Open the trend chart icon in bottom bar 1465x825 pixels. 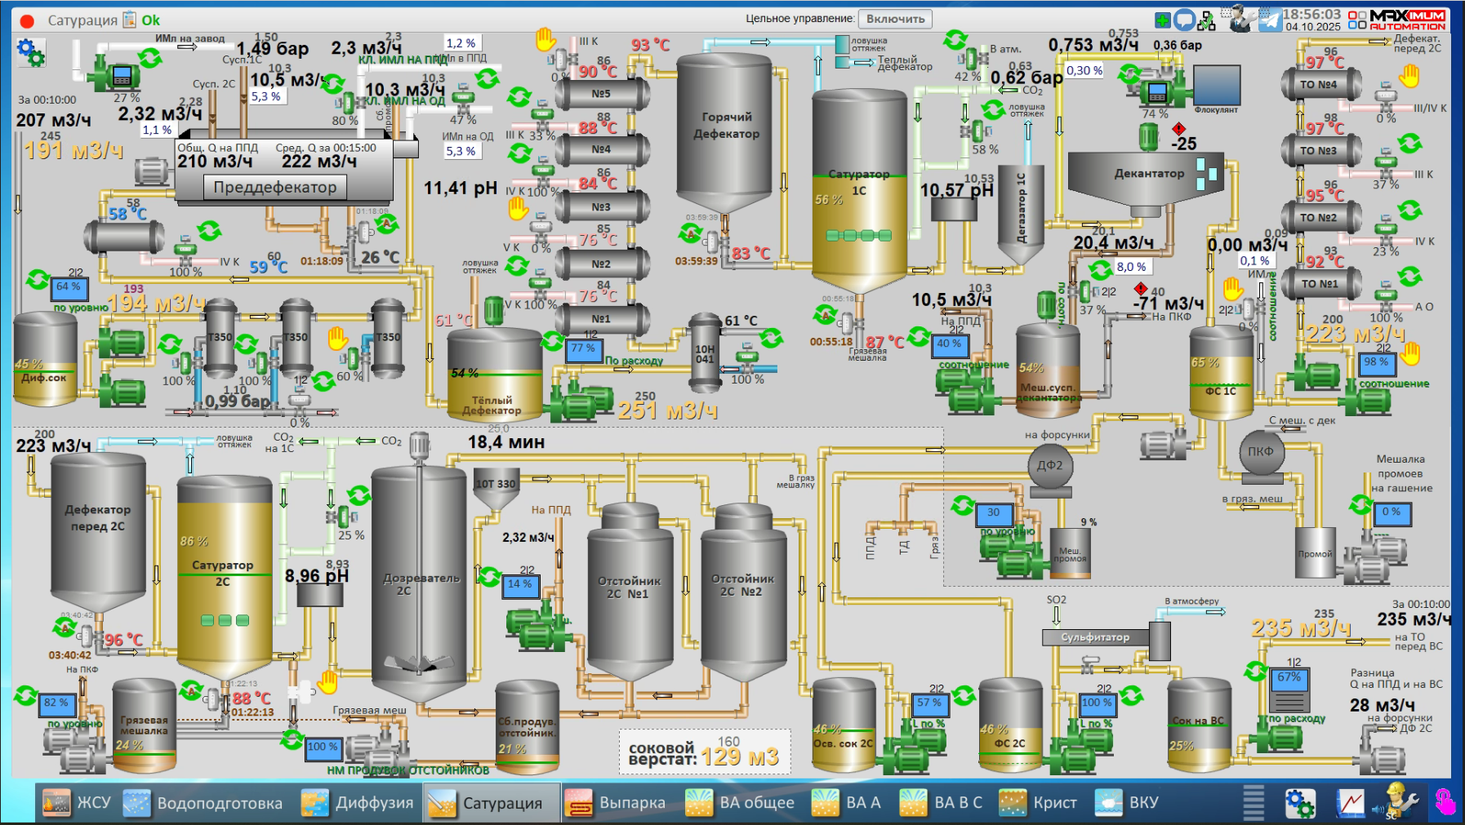pyautogui.click(x=1351, y=803)
